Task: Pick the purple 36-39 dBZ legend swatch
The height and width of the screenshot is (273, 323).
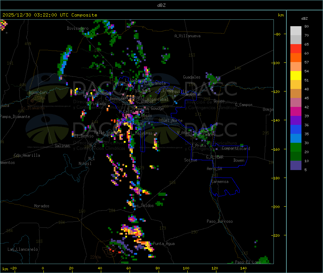Action: [x=296, y=121]
